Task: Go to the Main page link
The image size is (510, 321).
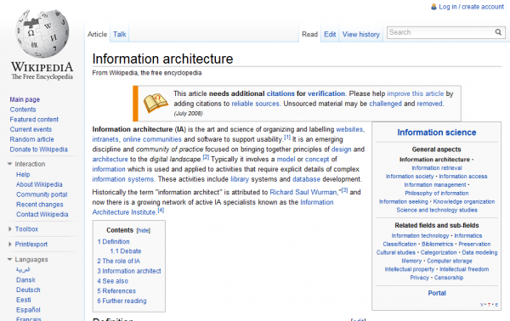Action: click(x=25, y=99)
